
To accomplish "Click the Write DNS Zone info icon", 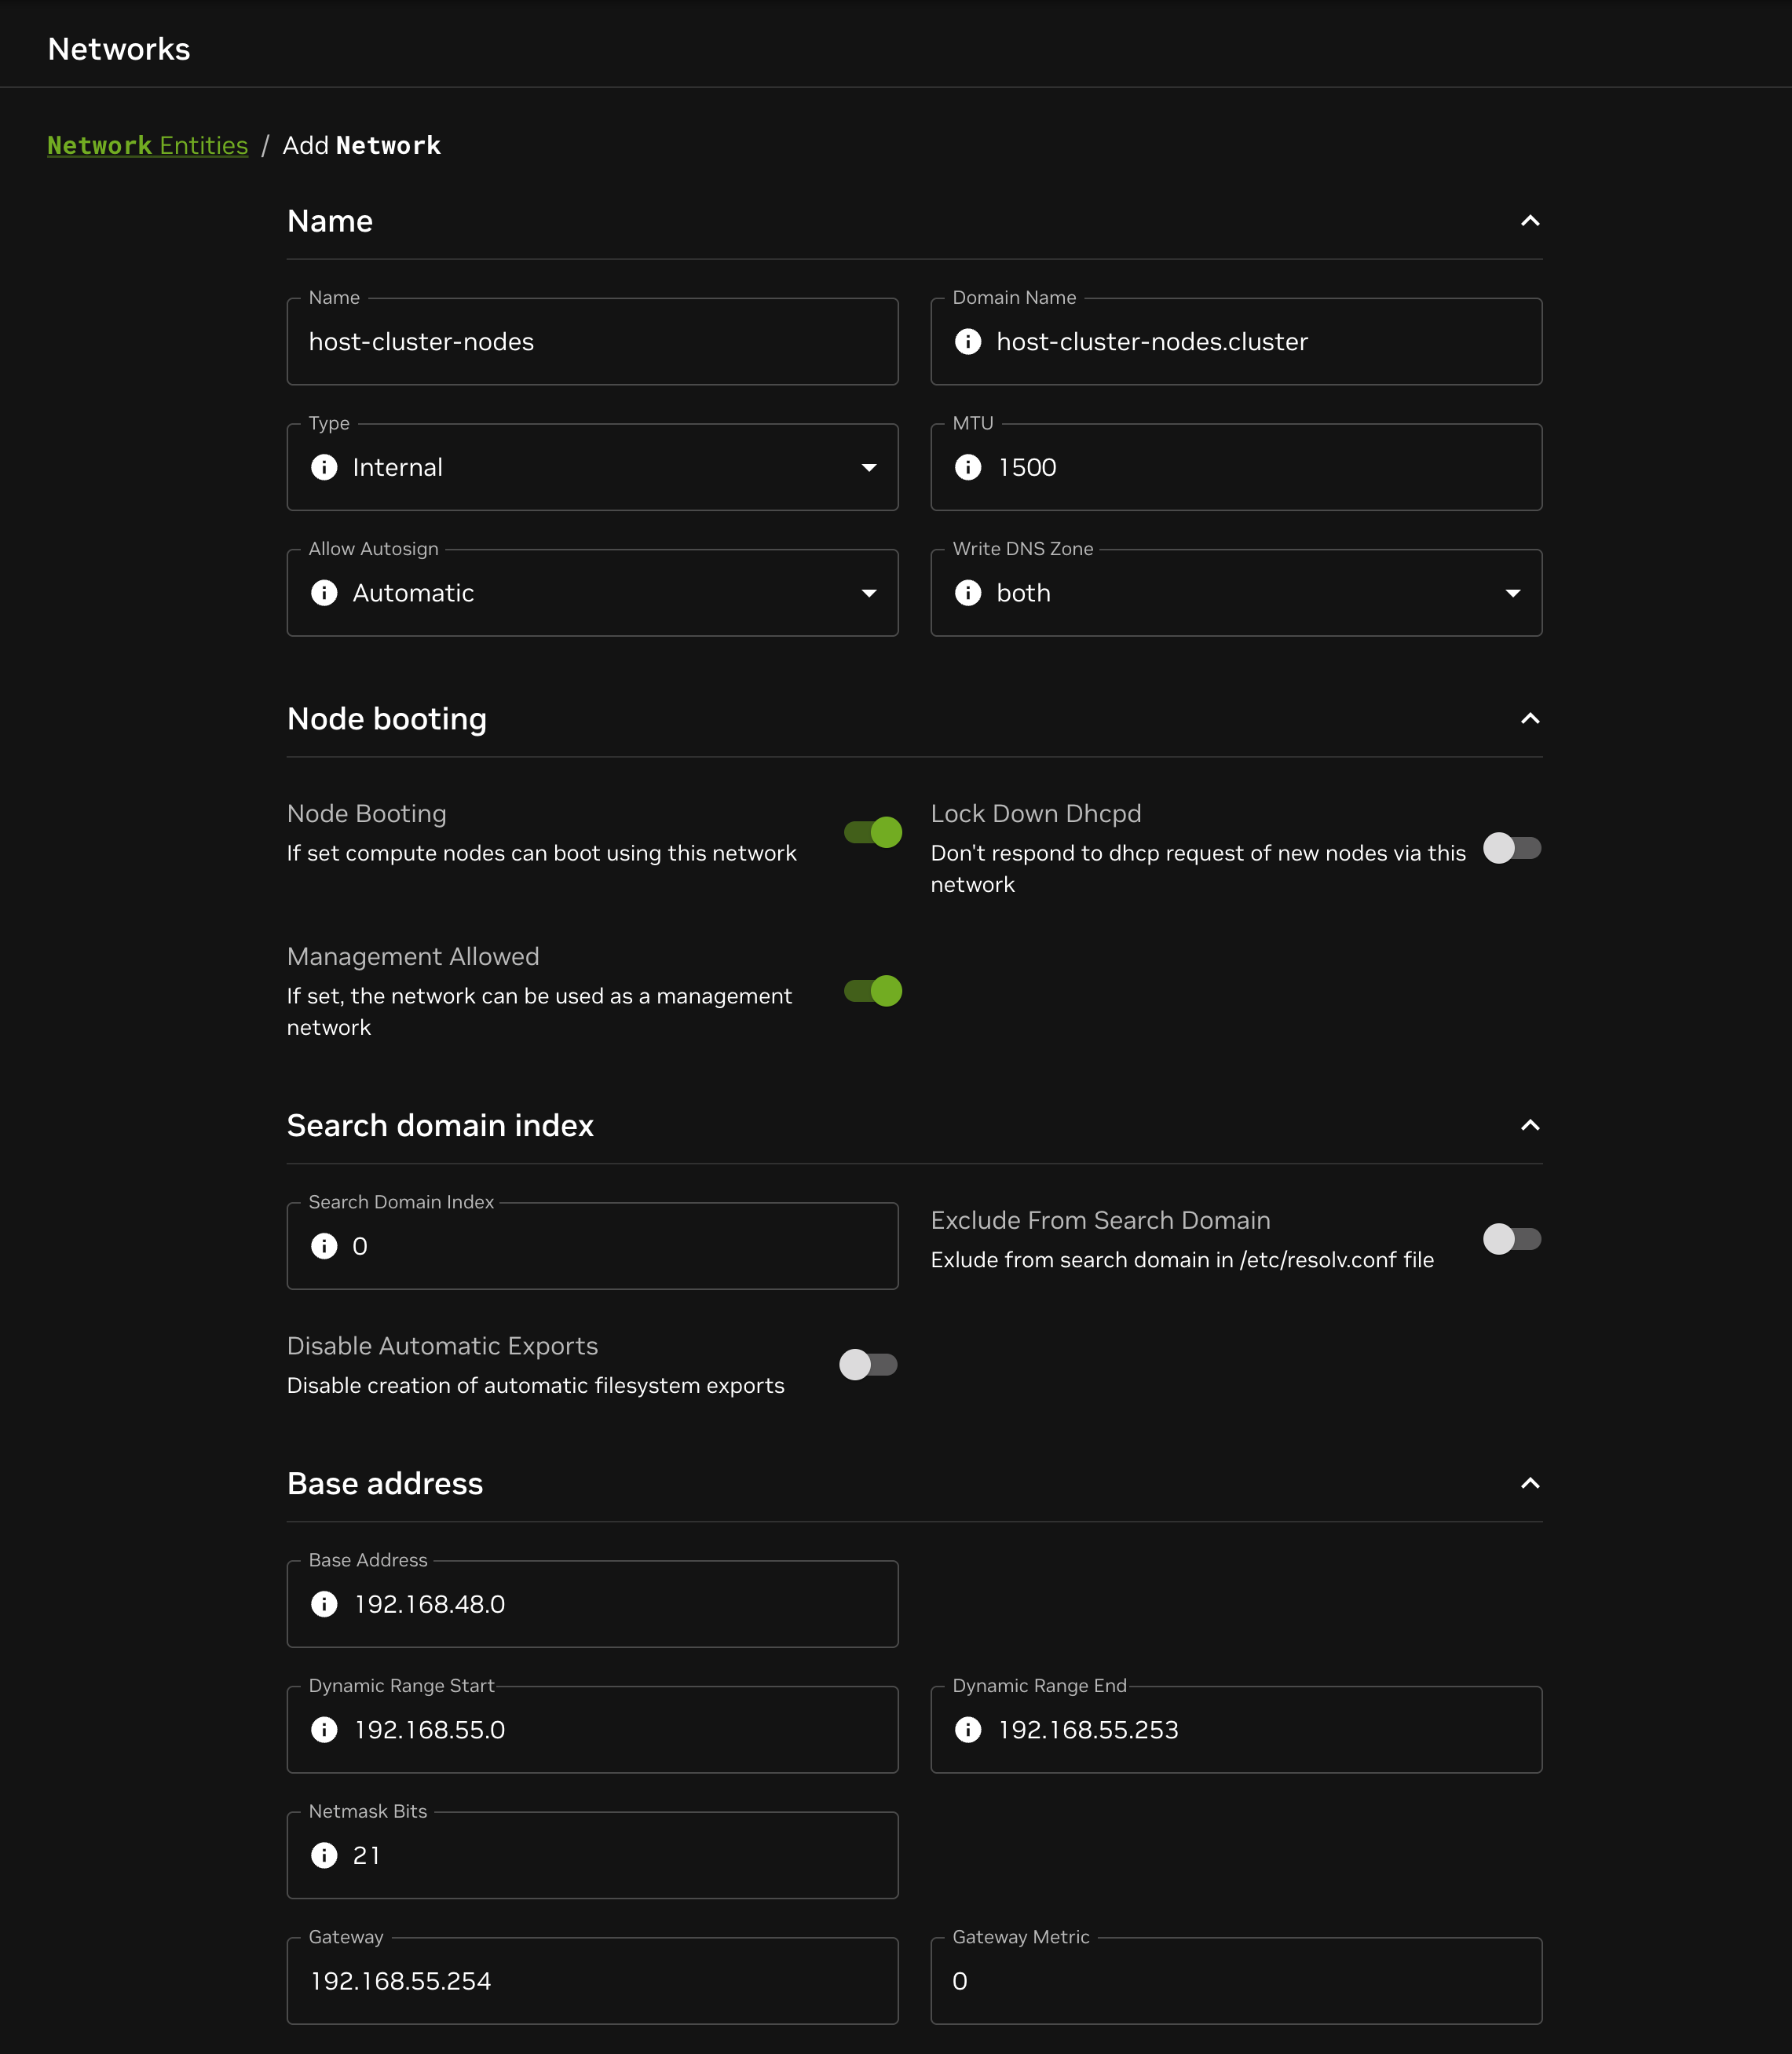I will 967,593.
